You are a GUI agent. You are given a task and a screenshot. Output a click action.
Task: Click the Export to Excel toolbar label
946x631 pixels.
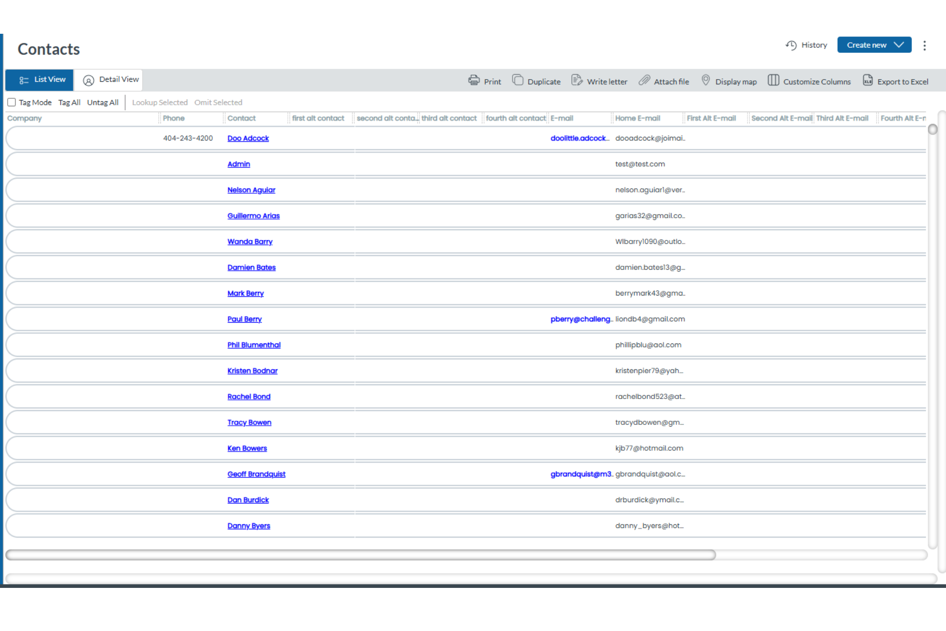click(x=903, y=82)
